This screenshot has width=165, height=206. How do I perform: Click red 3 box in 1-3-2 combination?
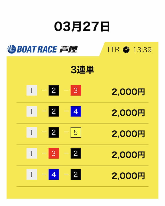54,153
